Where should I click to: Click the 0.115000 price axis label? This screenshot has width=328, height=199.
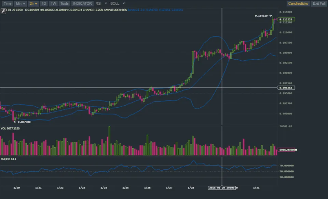point(286,12)
